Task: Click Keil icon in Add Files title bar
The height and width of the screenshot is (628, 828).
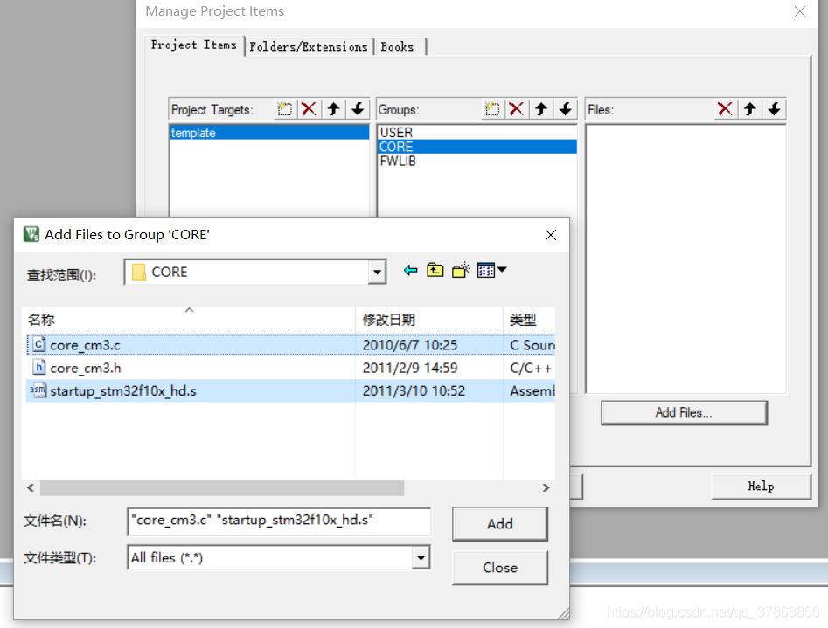Action: pos(31,234)
